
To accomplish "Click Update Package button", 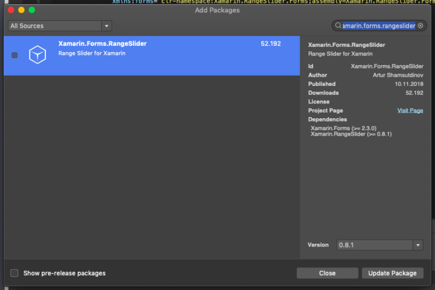I will [393, 273].
